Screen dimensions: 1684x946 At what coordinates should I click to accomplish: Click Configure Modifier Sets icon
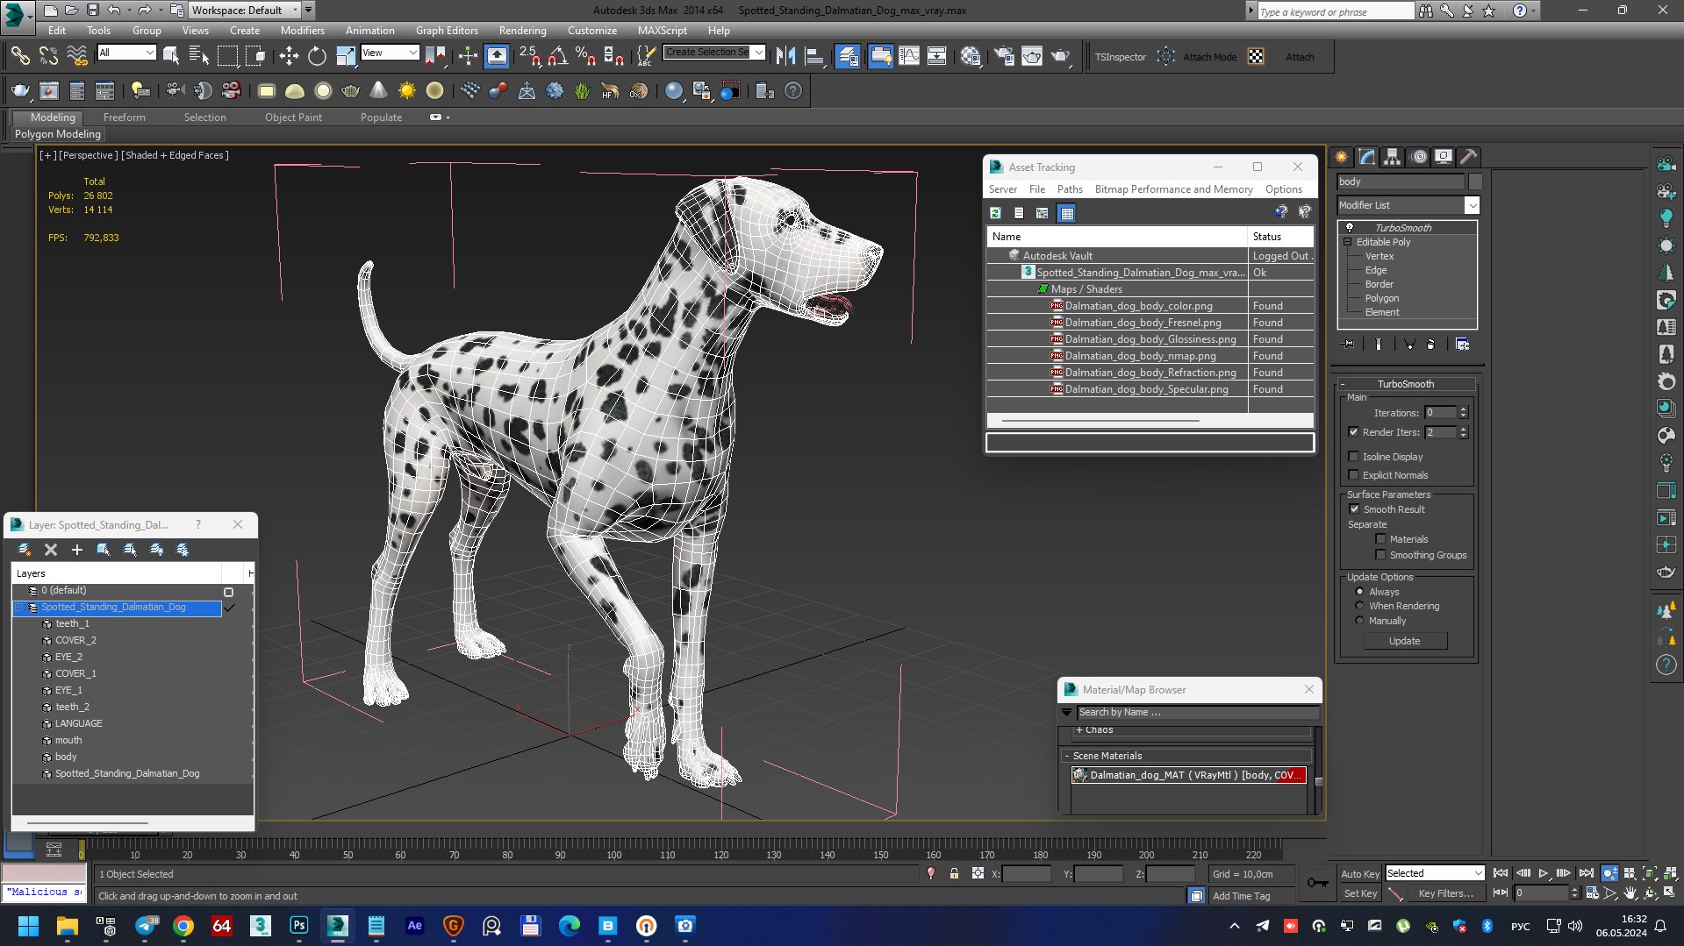click(x=1463, y=345)
